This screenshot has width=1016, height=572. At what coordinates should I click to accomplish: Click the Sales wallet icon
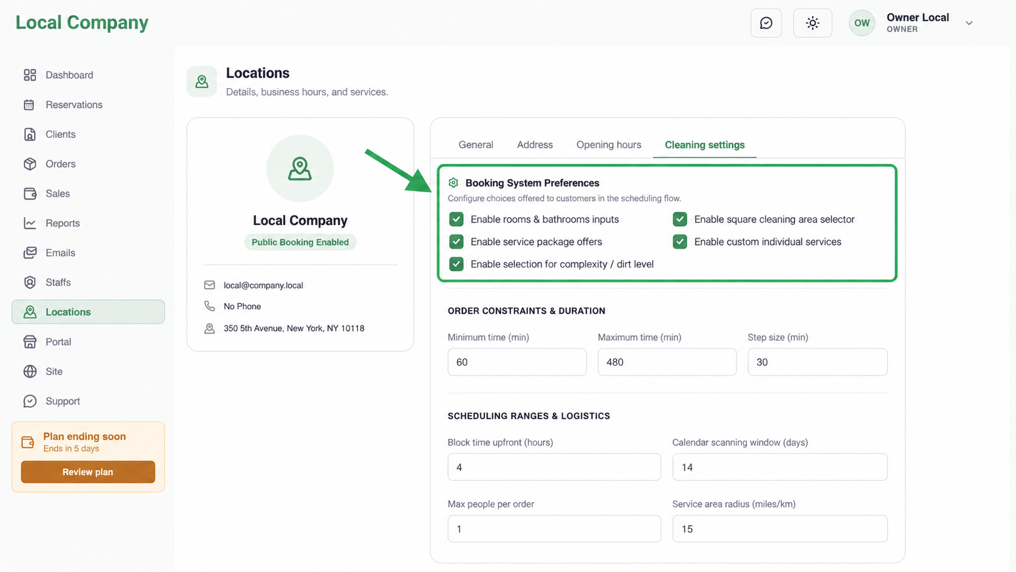pos(30,193)
